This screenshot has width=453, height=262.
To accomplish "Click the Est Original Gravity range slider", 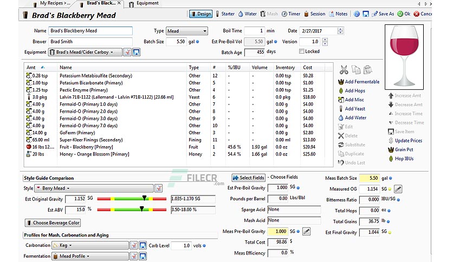I will pyautogui.click(x=132, y=199).
